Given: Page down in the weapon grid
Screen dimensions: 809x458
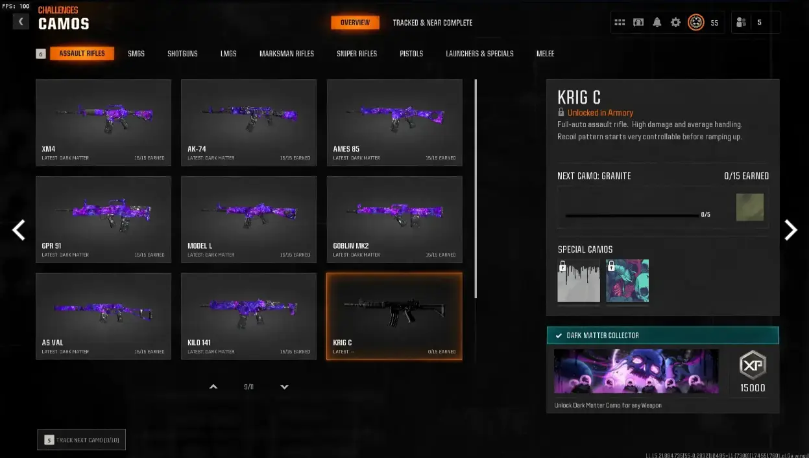Looking at the screenshot, I should 284,387.
